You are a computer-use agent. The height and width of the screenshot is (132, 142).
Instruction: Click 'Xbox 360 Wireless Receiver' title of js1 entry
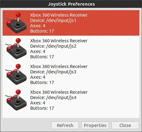59,15
